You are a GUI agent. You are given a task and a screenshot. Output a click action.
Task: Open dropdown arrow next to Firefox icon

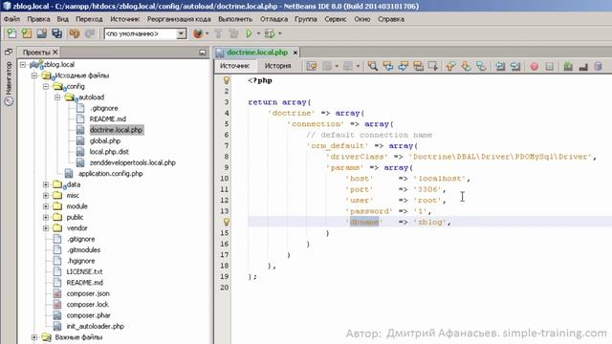(x=207, y=34)
